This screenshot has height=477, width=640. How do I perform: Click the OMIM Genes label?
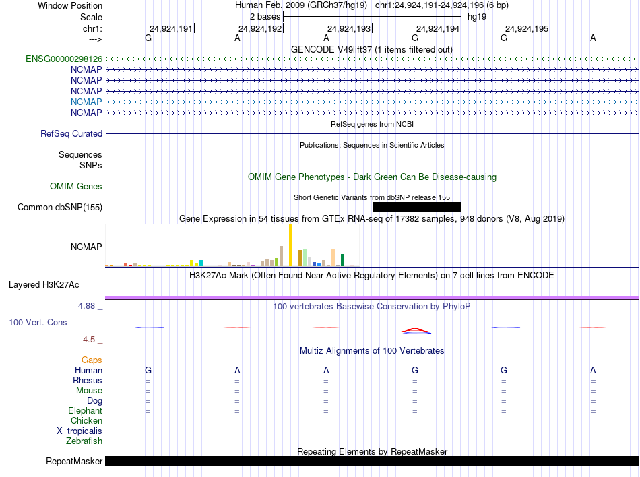point(76,187)
